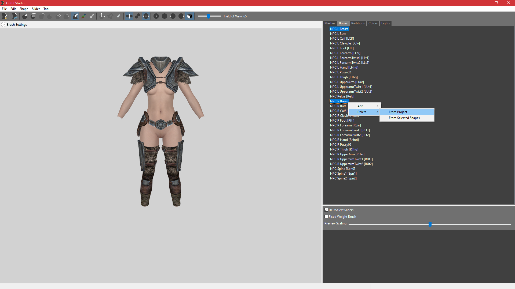Select NPC R UpperArm [RUar] bone
Viewport: 515px width, 289px height.
347,154
